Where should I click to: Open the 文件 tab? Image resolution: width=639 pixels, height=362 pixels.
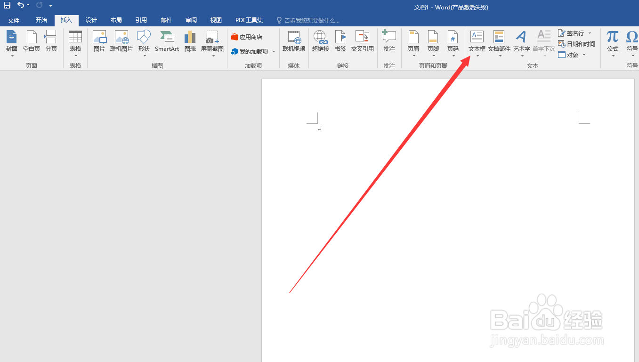[x=14, y=20]
